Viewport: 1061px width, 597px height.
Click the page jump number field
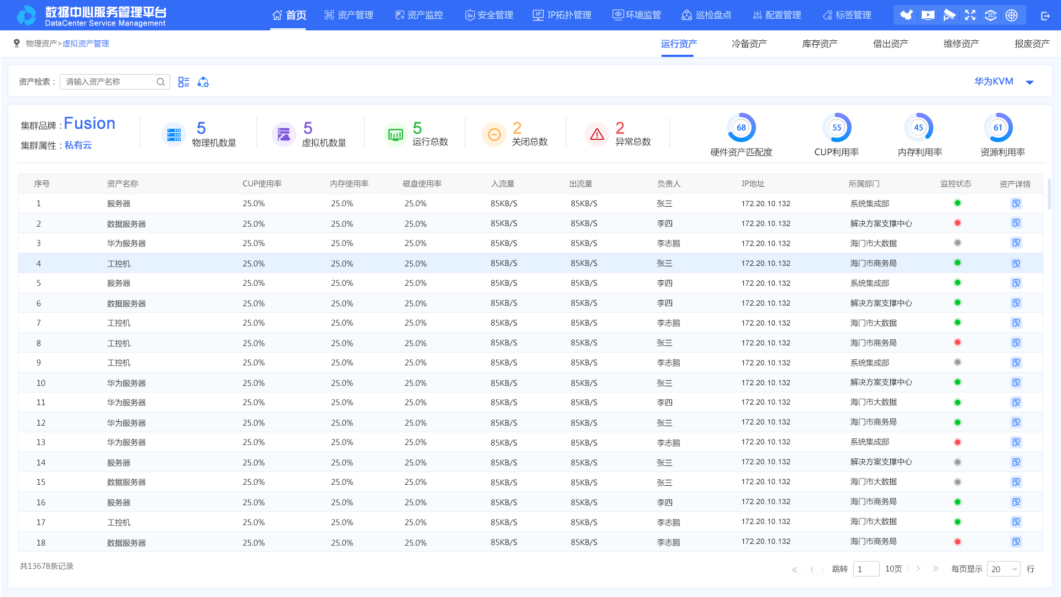click(866, 569)
